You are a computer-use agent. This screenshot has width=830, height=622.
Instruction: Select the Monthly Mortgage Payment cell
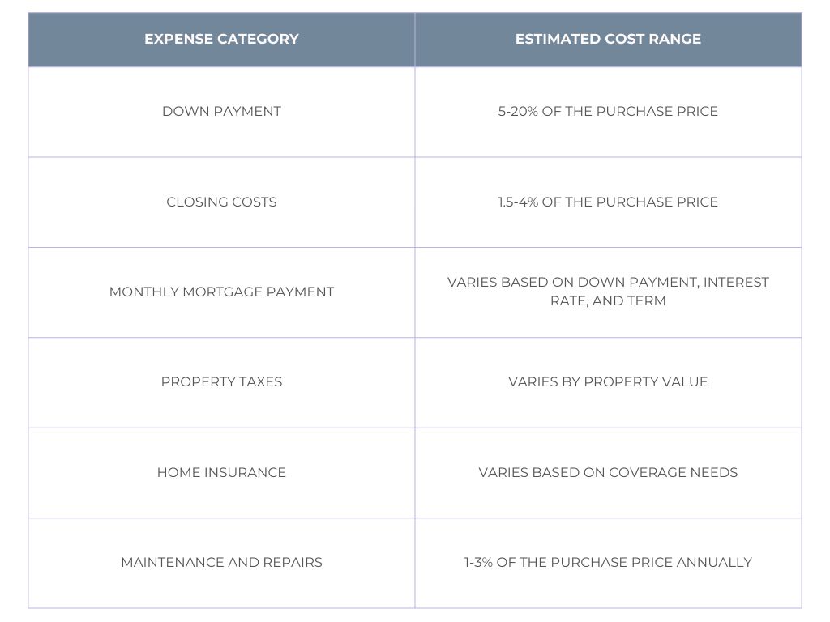point(221,292)
